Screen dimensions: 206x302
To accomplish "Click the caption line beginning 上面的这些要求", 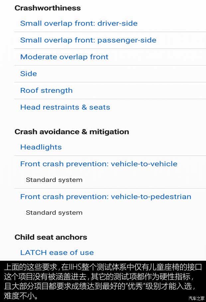I will [102, 267].
